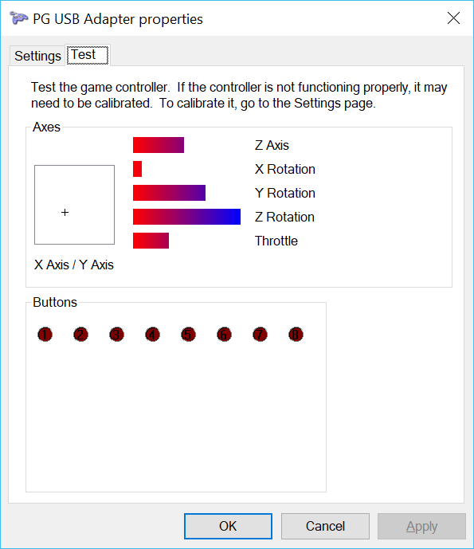Image resolution: width=474 pixels, height=549 pixels.
Task: Select button indicator number 5
Action: (188, 335)
